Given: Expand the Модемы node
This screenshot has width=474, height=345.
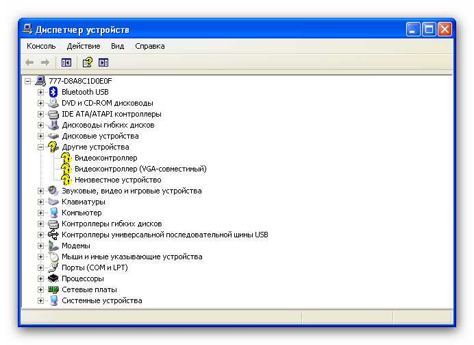Looking at the screenshot, I should (x=40, y=246).
